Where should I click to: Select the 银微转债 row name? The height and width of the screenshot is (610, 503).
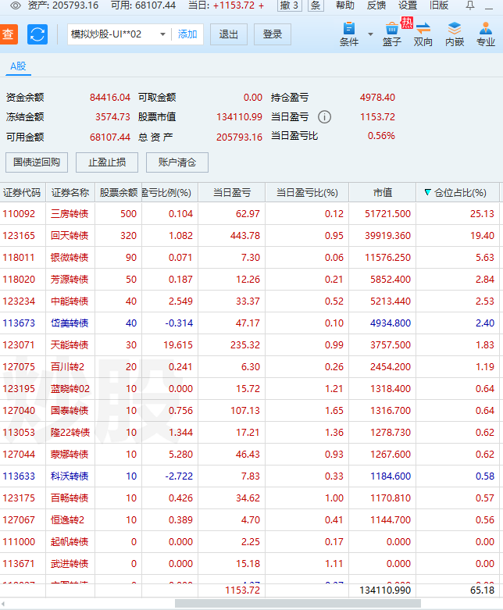coord(70,257)
